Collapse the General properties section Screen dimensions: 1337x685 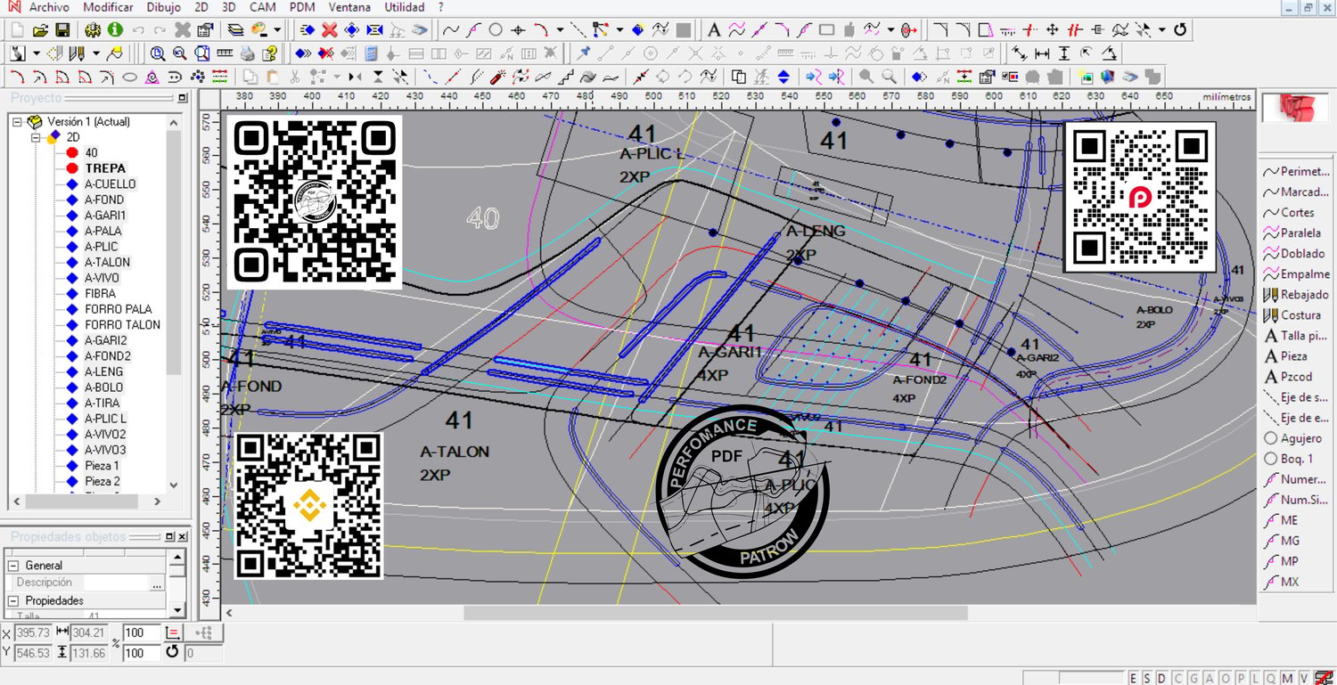(x=13, y=565)
